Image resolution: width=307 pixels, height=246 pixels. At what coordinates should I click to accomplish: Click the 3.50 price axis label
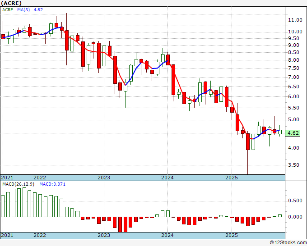(x=293, y=165)
